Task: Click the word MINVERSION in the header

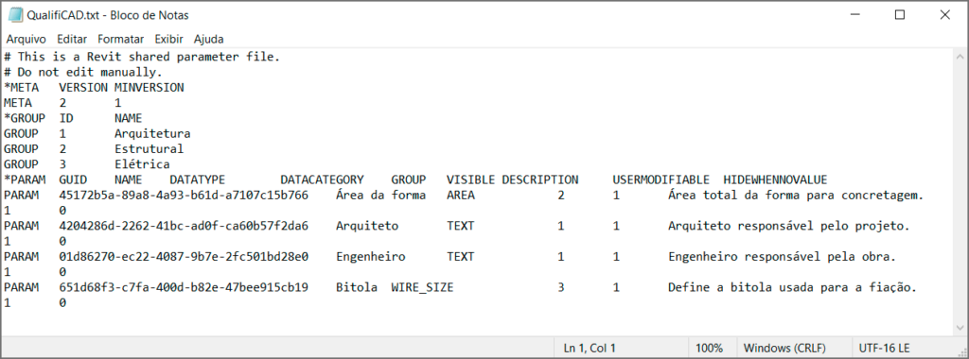Action: point(149,88)
